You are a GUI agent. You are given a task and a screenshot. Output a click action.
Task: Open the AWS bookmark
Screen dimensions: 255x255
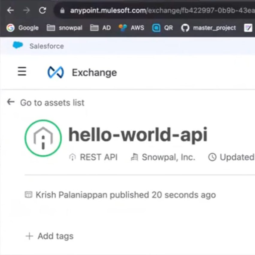tap(132, 28)
